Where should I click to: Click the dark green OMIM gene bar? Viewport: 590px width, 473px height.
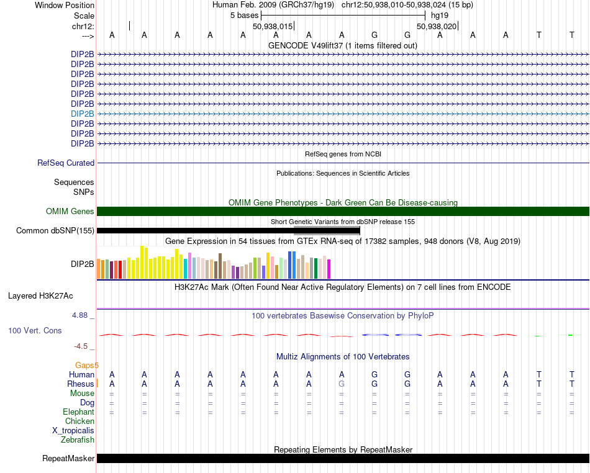pos(343,211)
